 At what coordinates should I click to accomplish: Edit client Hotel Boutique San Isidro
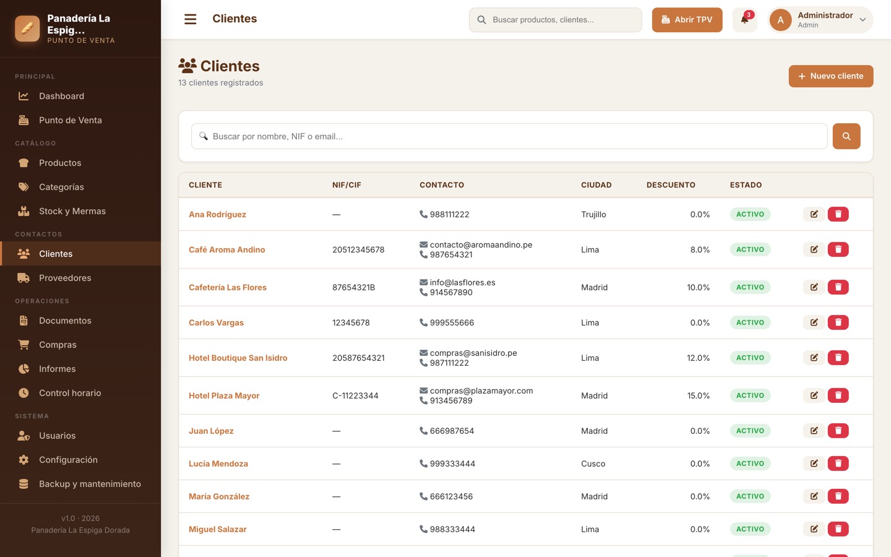click(x=814, y=358)
